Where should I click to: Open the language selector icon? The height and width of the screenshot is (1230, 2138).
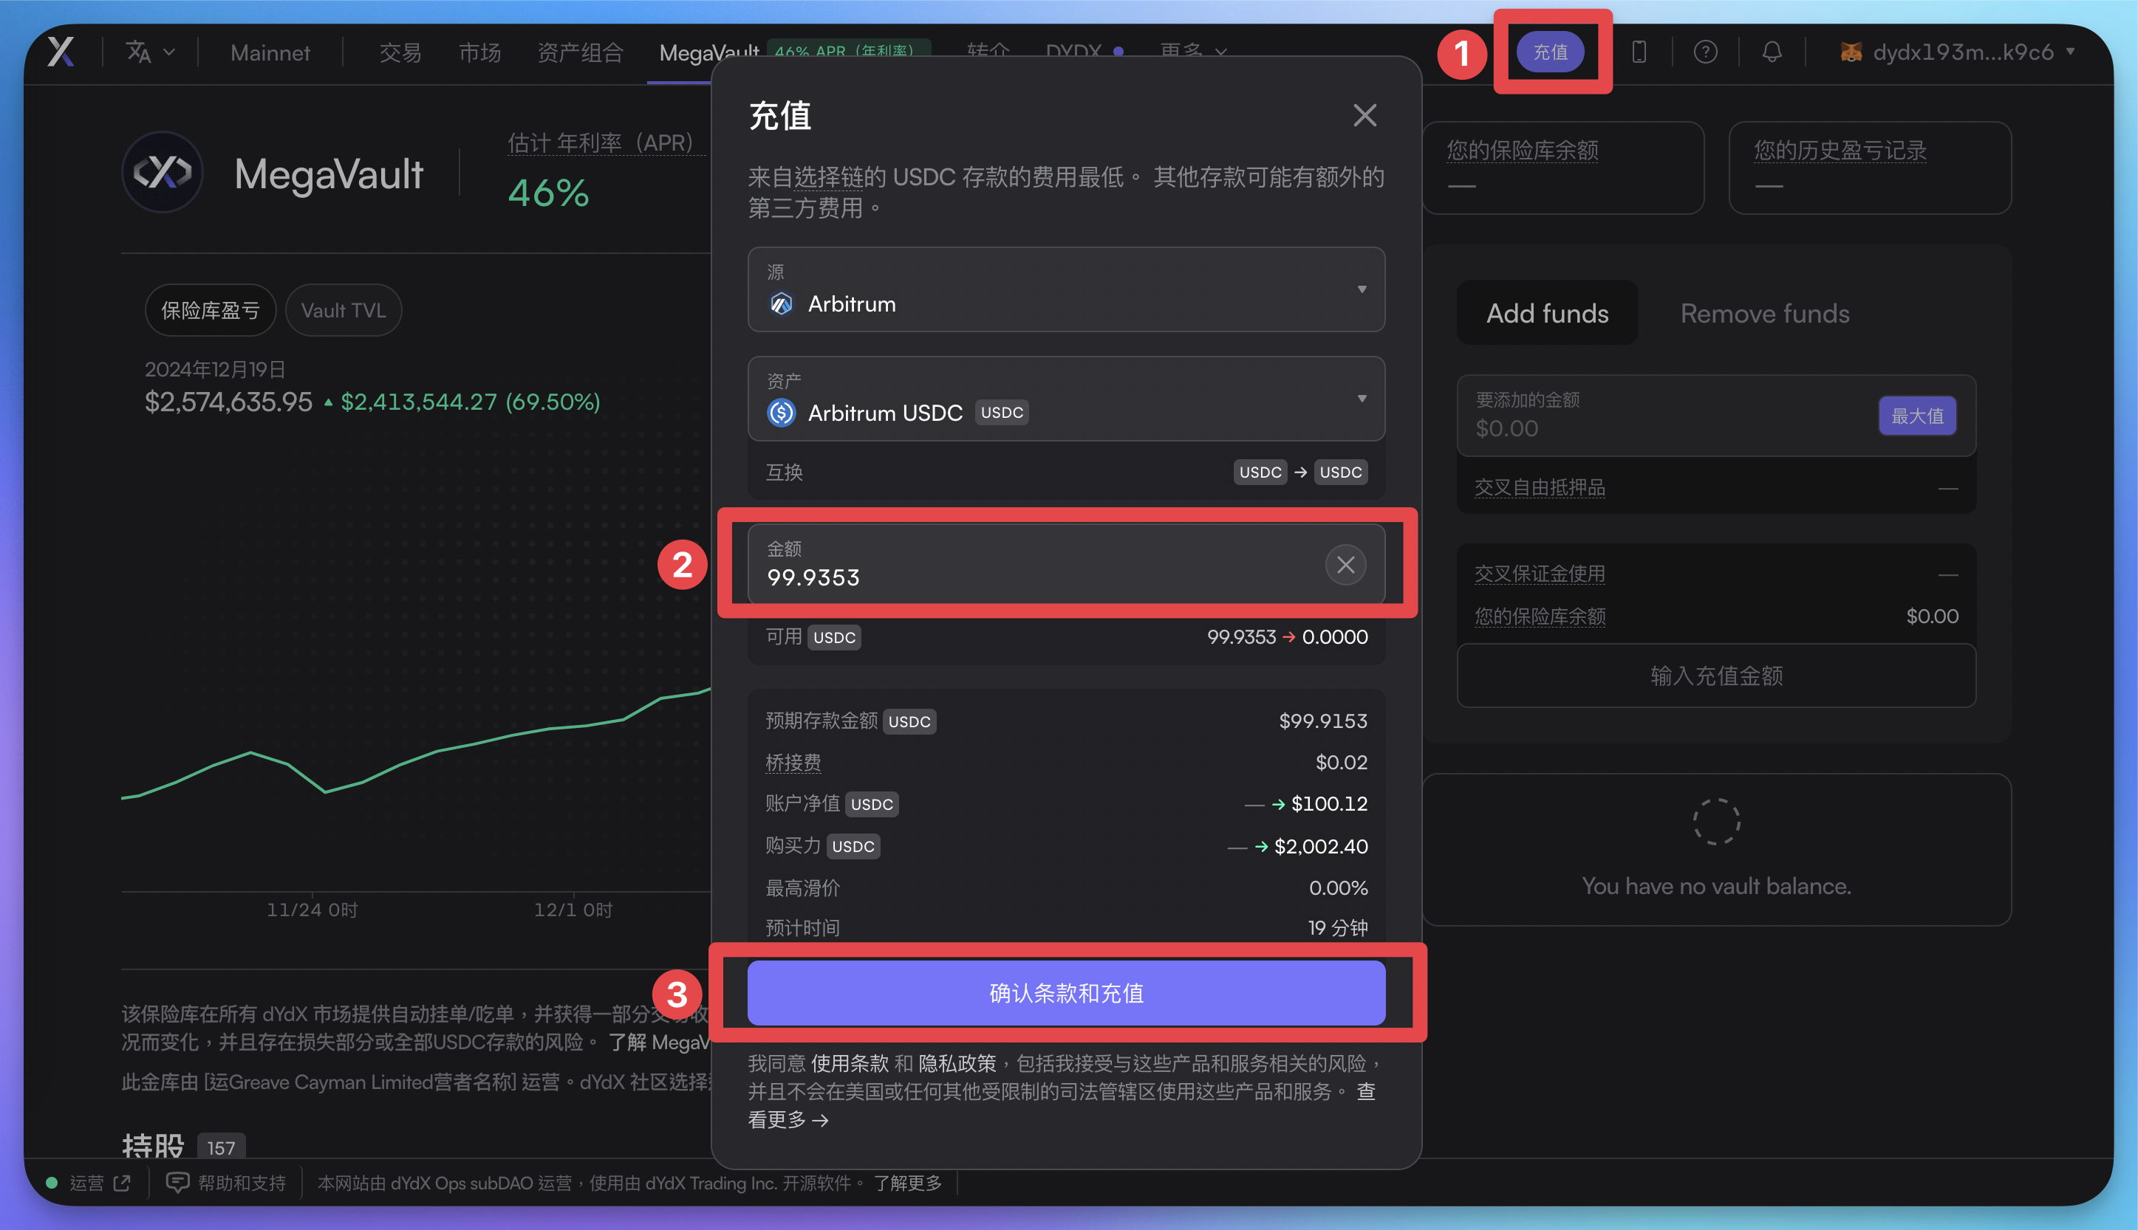pos(149,52)
